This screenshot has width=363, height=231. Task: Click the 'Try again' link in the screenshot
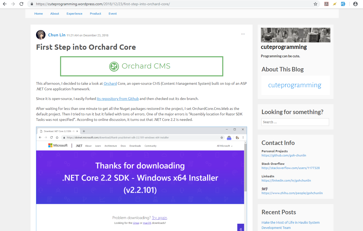159,218
